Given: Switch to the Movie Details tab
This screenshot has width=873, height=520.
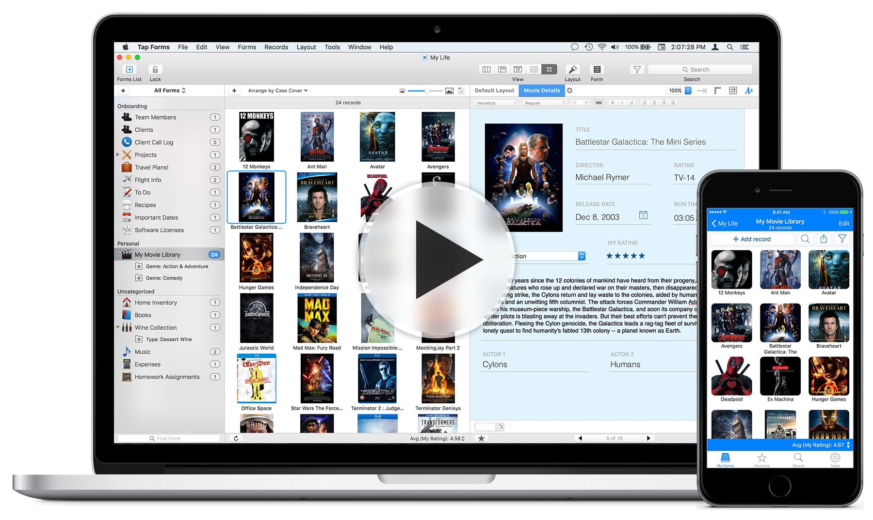Looking at the screenshot, I should coord(542,90).
